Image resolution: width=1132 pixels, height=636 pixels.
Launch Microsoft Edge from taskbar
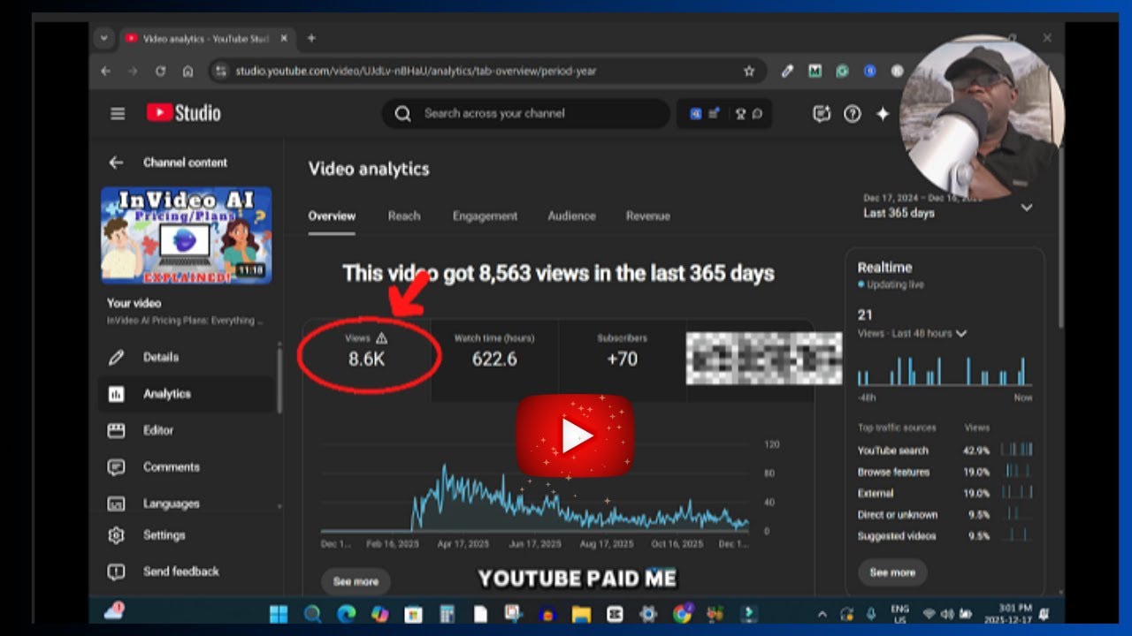point(346,613)
